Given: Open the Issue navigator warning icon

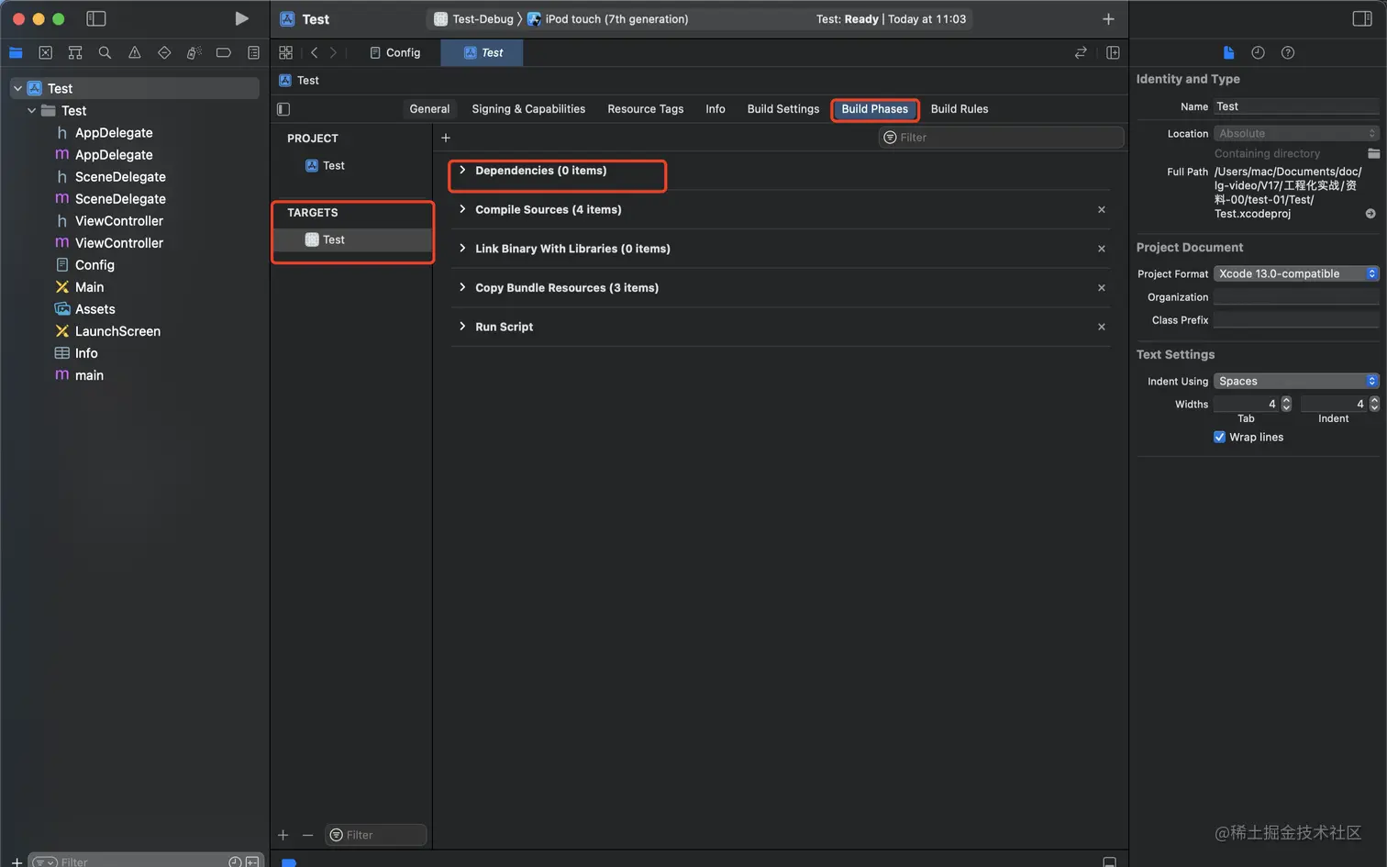Looking at the screenshot, I should [x=135, y=52].
